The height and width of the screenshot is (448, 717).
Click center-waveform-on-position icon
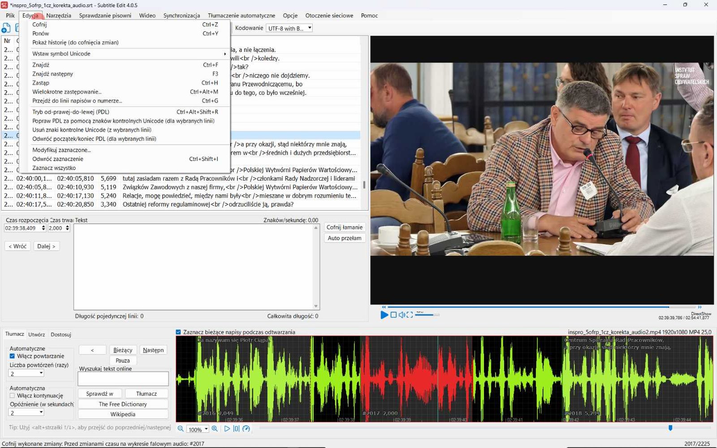236,429
